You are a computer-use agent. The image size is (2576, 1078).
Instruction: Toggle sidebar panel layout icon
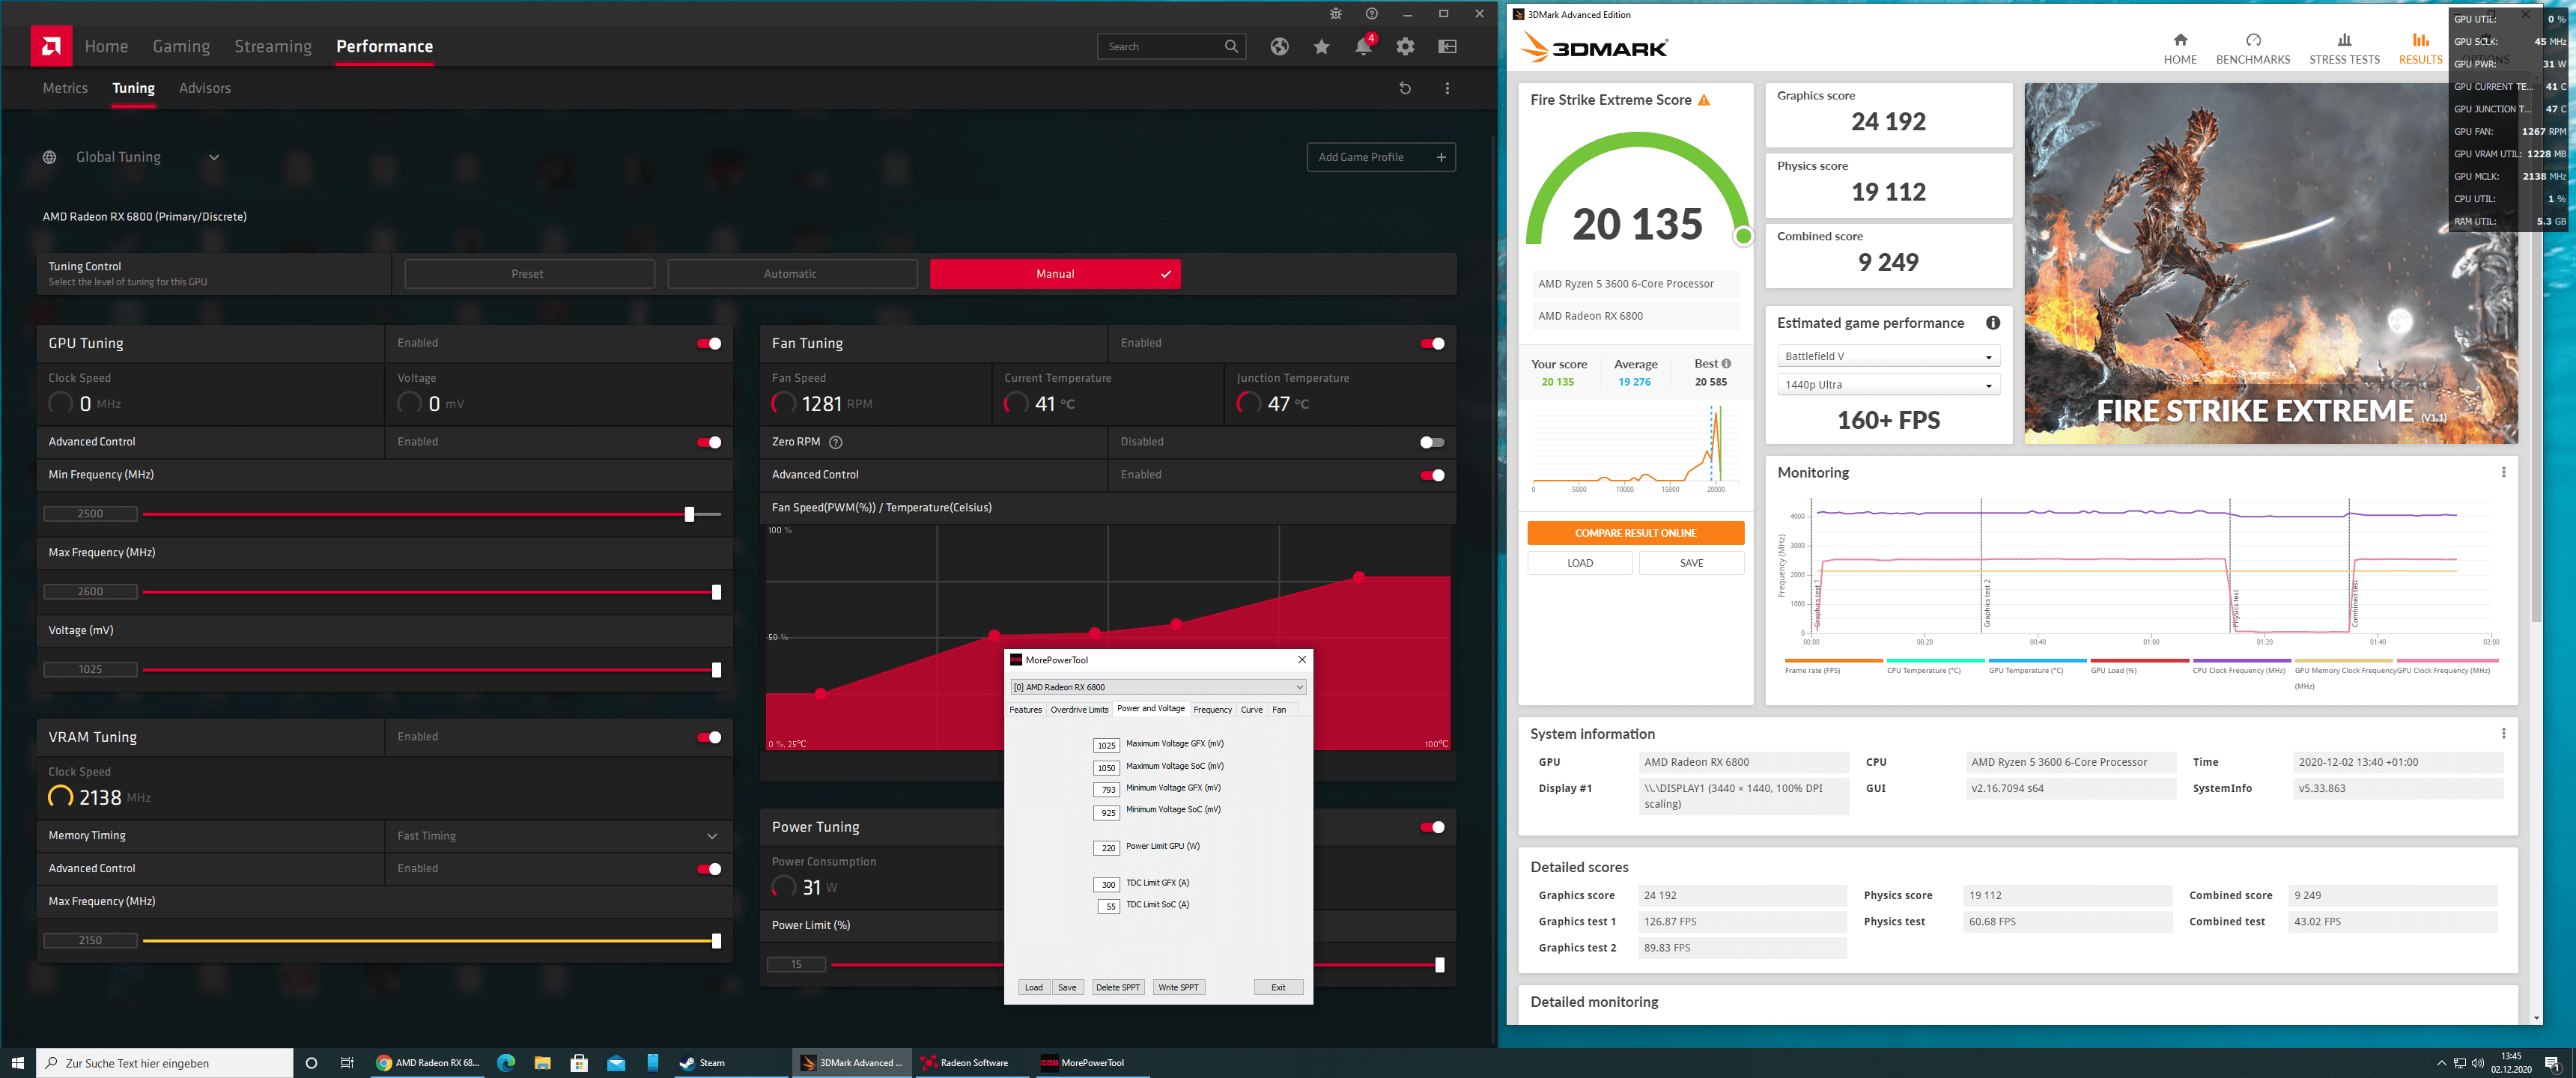(1447, 46)
